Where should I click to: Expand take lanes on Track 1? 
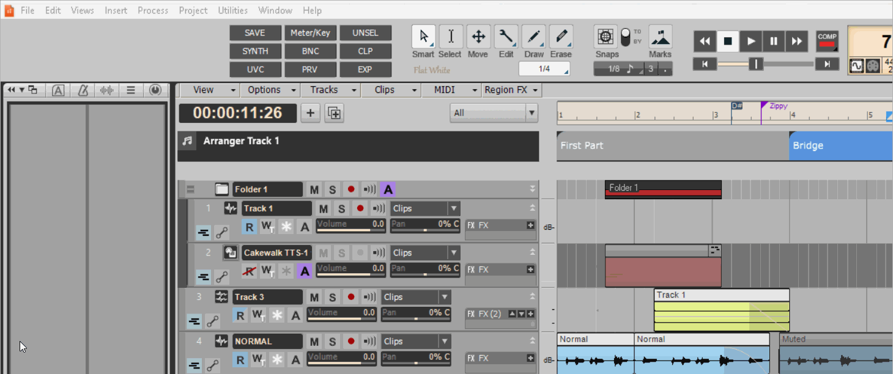click(204, 232)
